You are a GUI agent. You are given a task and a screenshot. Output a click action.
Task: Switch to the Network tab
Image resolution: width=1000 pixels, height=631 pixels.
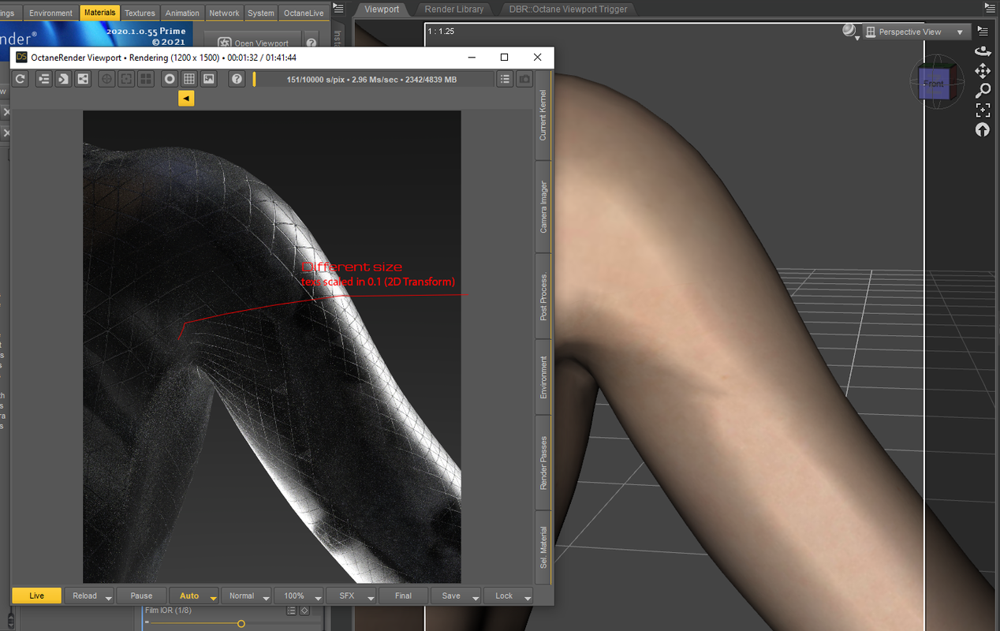click(224, 13)
